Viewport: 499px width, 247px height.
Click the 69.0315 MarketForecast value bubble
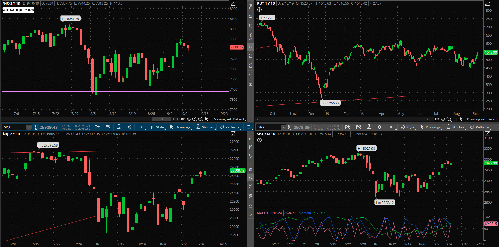[491, 224]
